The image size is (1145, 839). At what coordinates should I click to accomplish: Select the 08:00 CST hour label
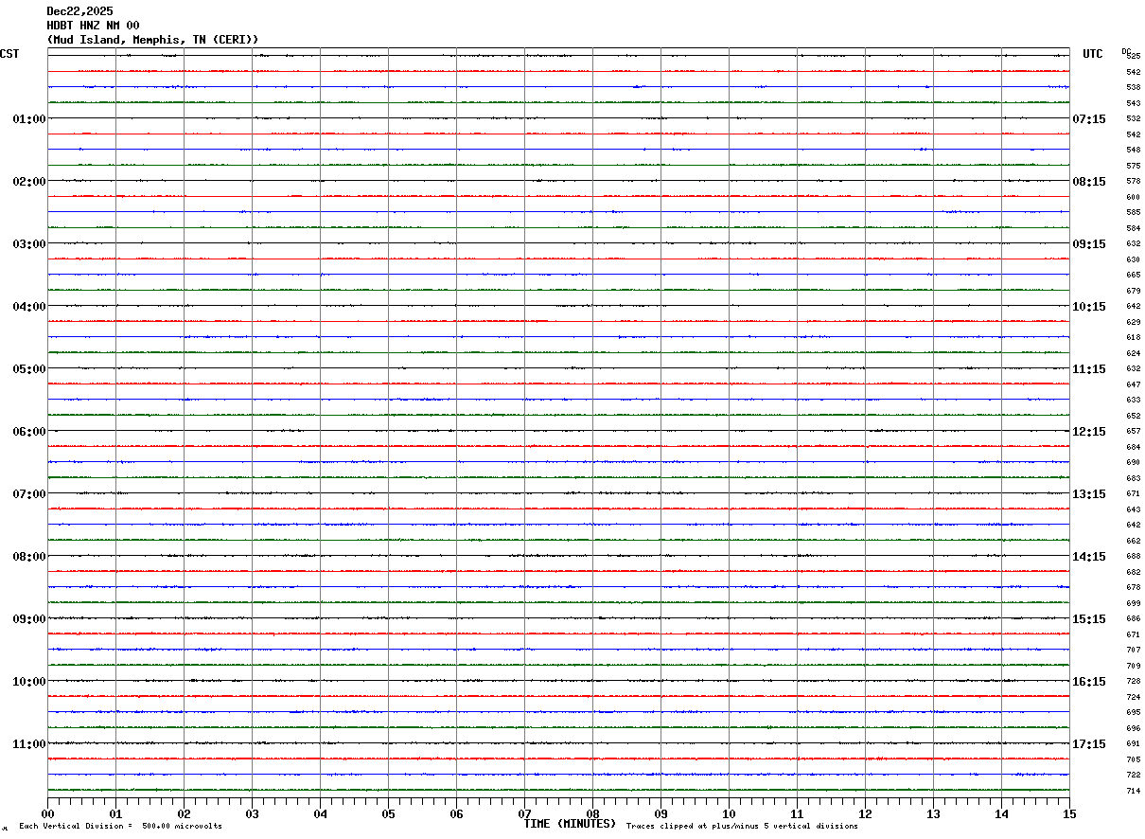pyautogui.click(x=29, y=557)
